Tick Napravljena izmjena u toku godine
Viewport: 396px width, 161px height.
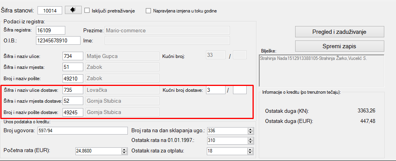point(148,10)
